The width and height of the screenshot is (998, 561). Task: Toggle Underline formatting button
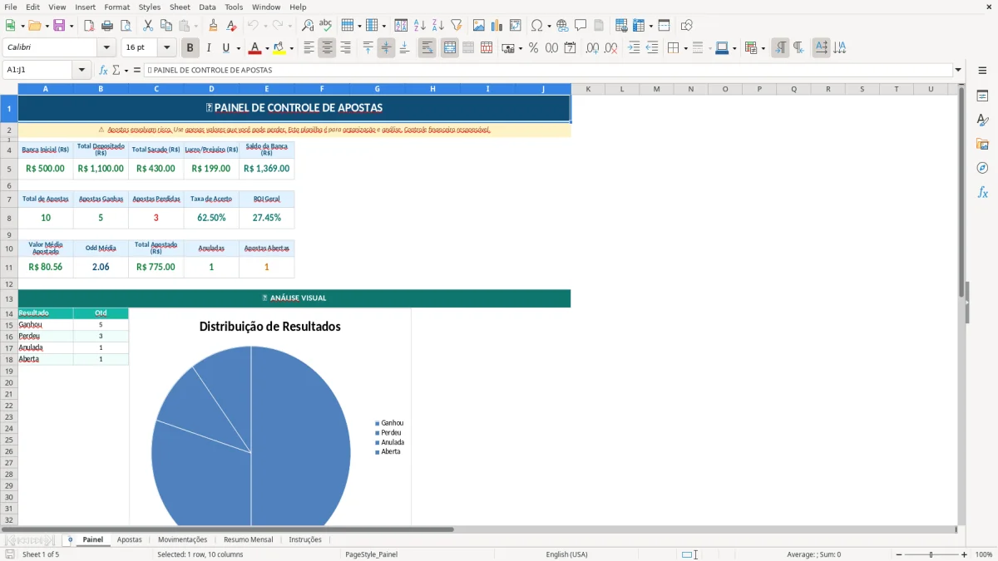[226, 48]
